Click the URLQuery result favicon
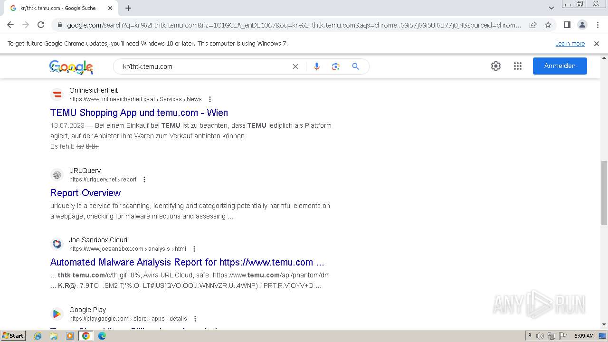Viewport: 608px width, 342px height. point(57,175)
